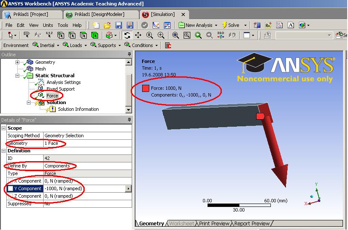Open the viewports layout dropdown

[x=253, y=35]
